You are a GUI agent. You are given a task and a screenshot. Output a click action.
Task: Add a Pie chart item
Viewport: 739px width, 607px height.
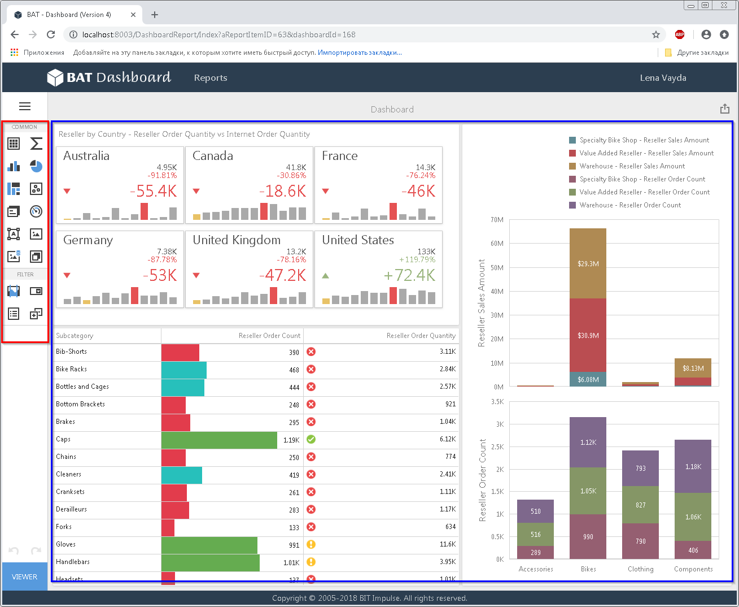(36, 166)
